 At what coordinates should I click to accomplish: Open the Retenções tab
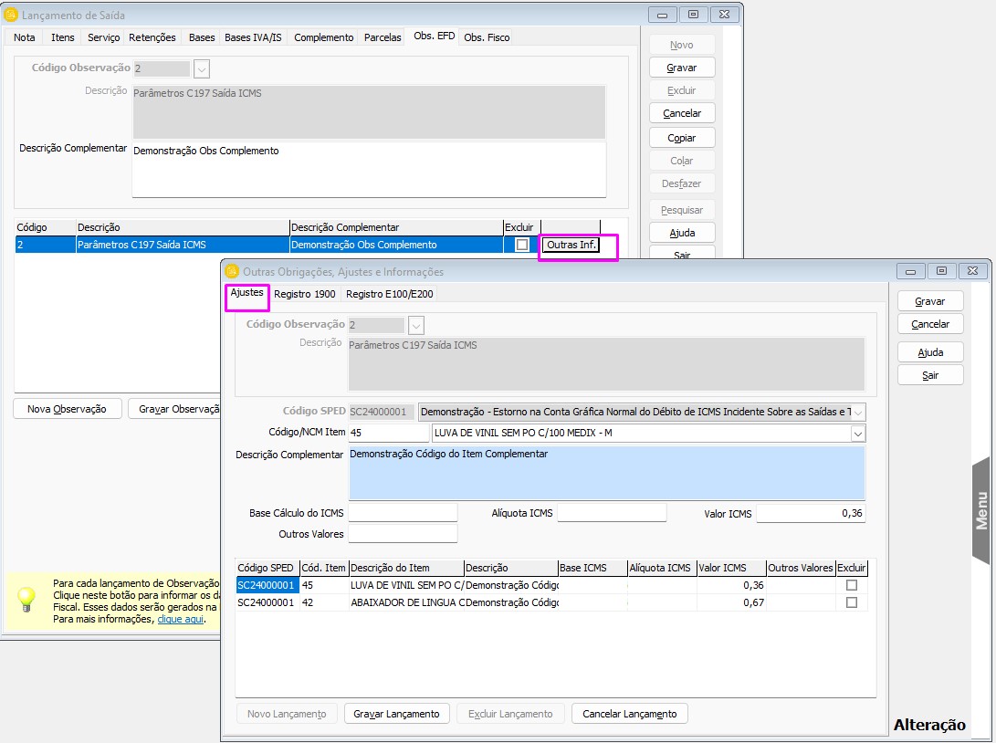pyautogui.click(x=152, y=37)
